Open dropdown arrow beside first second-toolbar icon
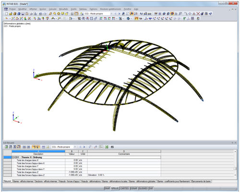240x193 pixels. pos(10,19)
